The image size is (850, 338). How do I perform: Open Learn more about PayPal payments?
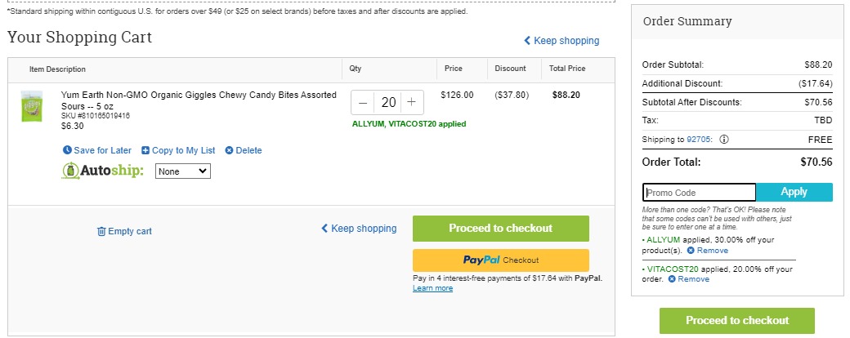pos(432,288)
